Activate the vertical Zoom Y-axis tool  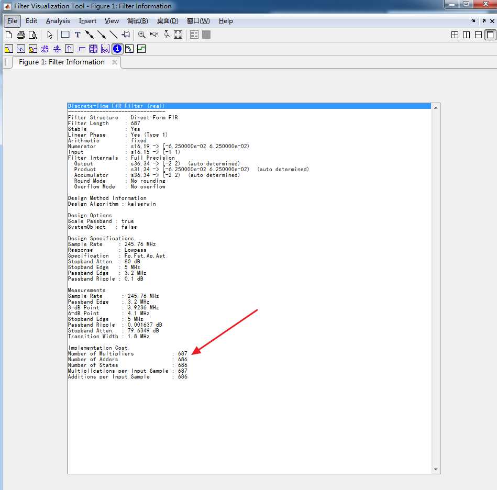coord(167,35)
